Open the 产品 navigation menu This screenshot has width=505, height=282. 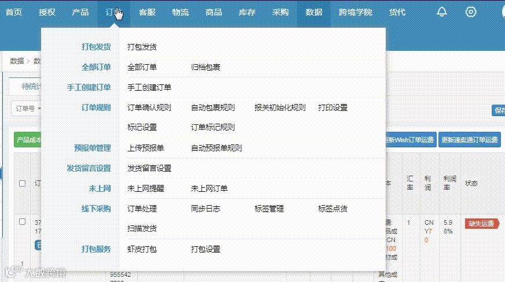(x=80, y=12)
